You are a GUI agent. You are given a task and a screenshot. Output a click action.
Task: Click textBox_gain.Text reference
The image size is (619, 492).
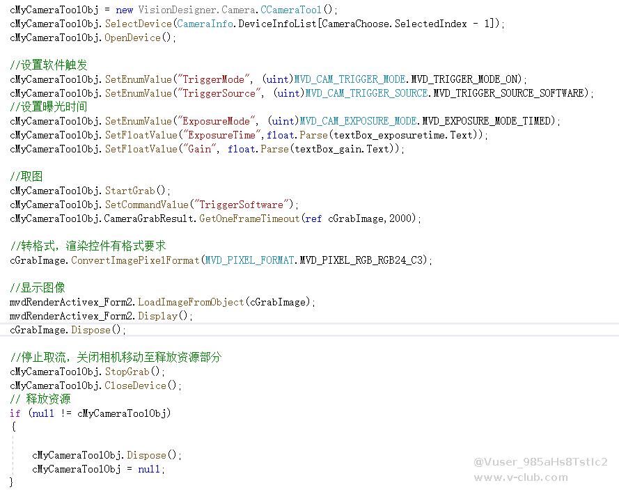click(342, 149)
